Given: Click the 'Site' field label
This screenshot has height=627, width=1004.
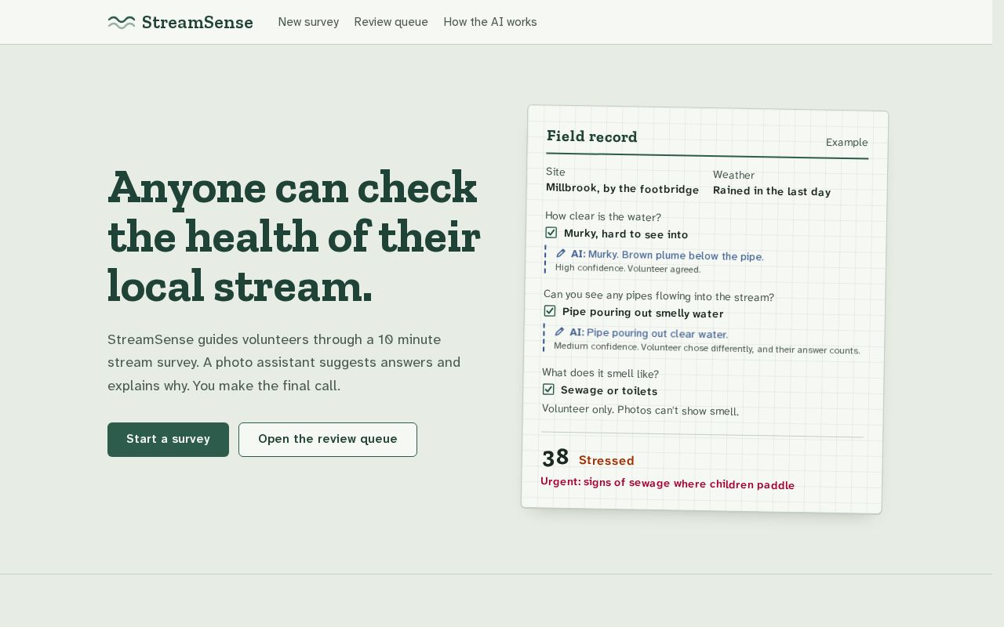Looking at the screenshot, I should coord(555,172).
